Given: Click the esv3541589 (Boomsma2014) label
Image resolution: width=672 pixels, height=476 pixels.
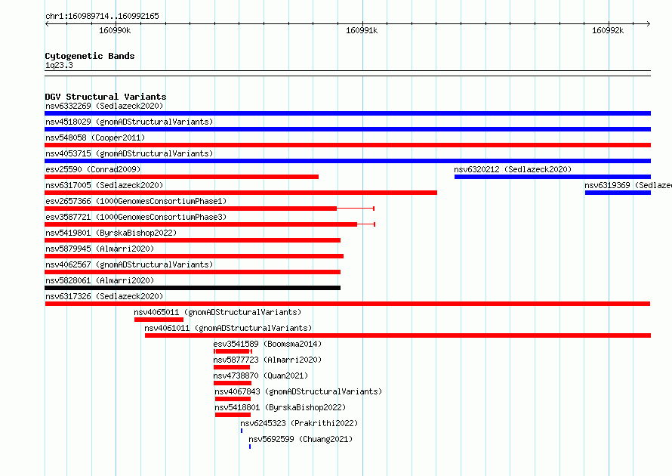Looking at the screenshot, I should click(267, 344).
